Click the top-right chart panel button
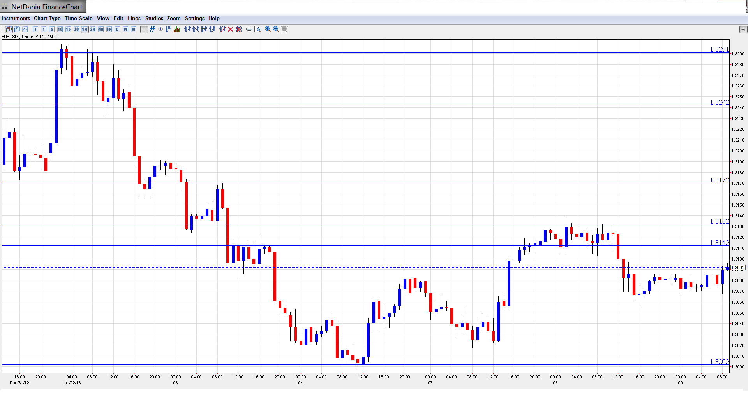 pos(743,29)
